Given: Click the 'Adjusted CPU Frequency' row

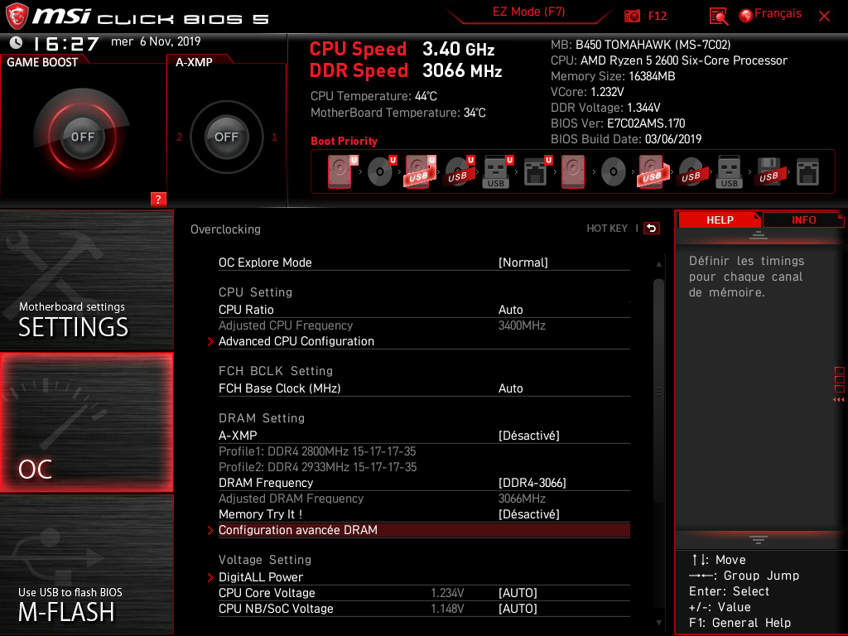Looking at the screenshot, I should (x=424, y=325).
